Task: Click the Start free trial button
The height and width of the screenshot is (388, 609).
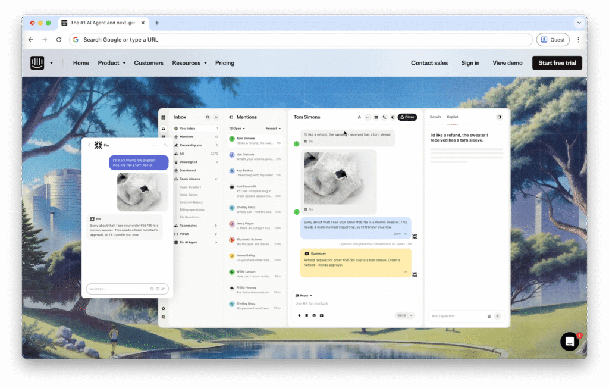Action: [557, 63]
